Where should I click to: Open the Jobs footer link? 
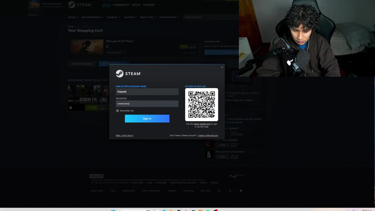pyautogui.click(x=112, y=191)
